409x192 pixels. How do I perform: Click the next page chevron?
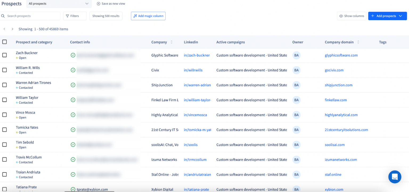tap(12, 29)
